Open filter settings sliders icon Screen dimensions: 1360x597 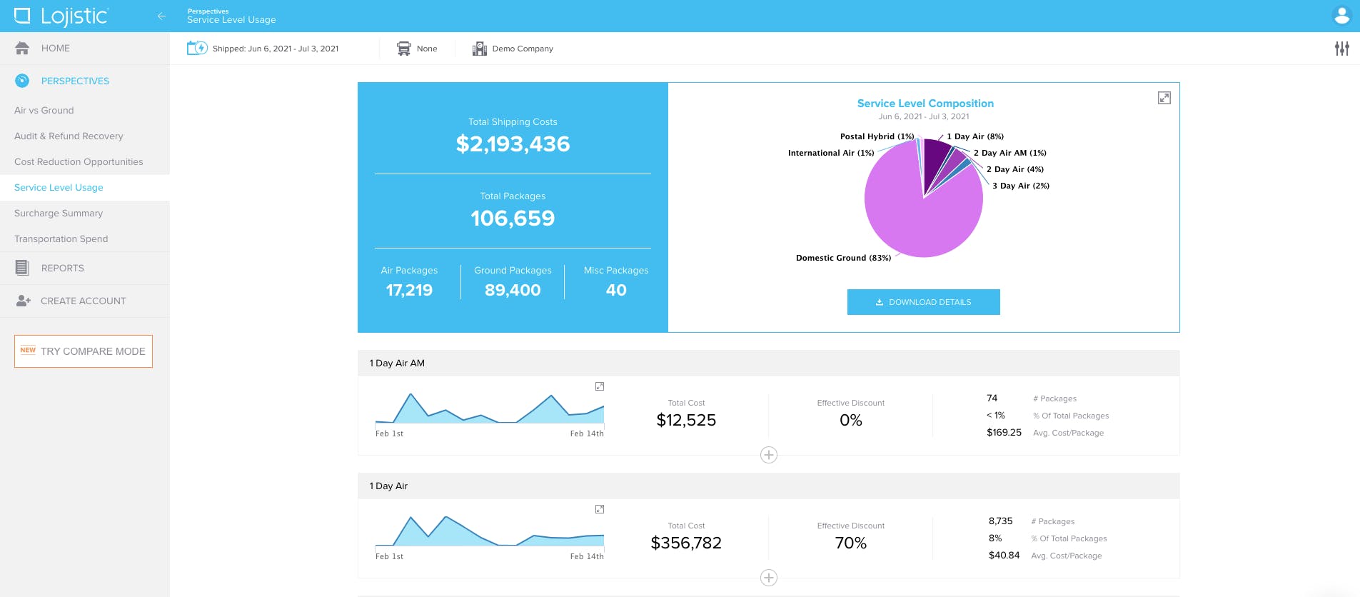click(1342, 49)
